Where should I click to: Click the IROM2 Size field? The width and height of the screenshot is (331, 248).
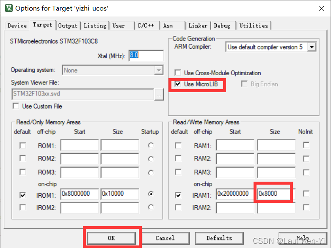120,208
